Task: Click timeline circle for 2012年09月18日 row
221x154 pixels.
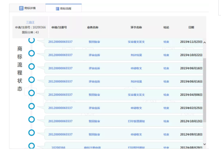Action: [32, 133]
